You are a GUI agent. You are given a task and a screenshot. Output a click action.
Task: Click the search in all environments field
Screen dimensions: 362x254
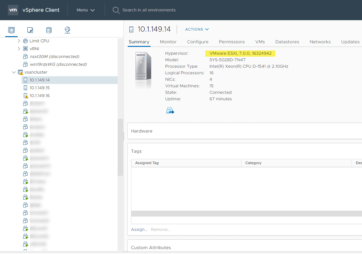coord(150,10)
